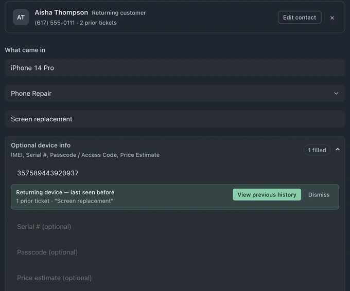Click the Returning customer label
Image resolution: width=350 pixels, height=291 pixels.
click(x=119, y=13)
